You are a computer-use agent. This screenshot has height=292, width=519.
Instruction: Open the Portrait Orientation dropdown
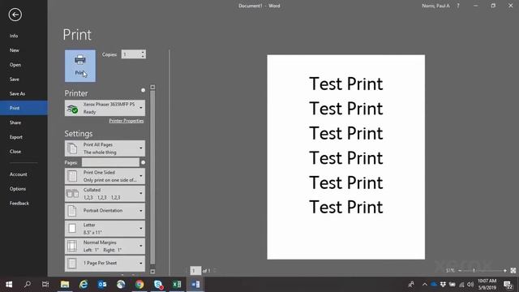click(105, 211)
